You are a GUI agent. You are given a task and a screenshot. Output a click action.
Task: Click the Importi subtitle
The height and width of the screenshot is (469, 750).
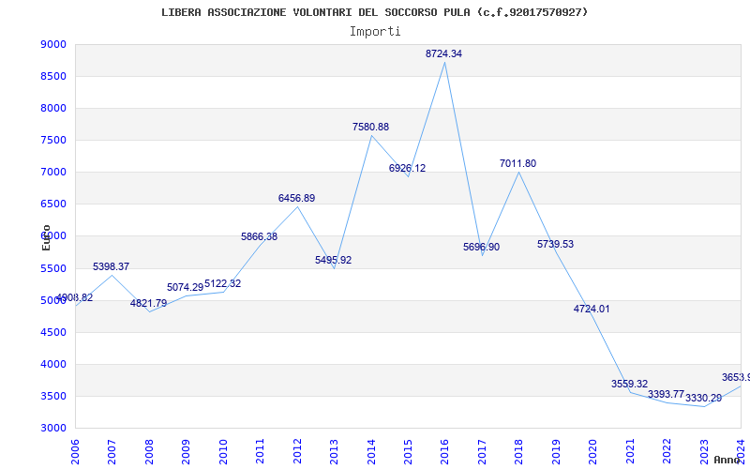pos(375,32)
